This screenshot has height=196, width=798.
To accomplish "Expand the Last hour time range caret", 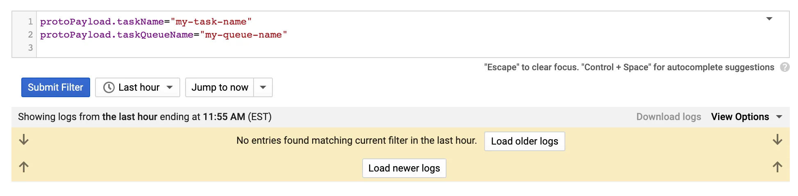I will coord(170,87).
